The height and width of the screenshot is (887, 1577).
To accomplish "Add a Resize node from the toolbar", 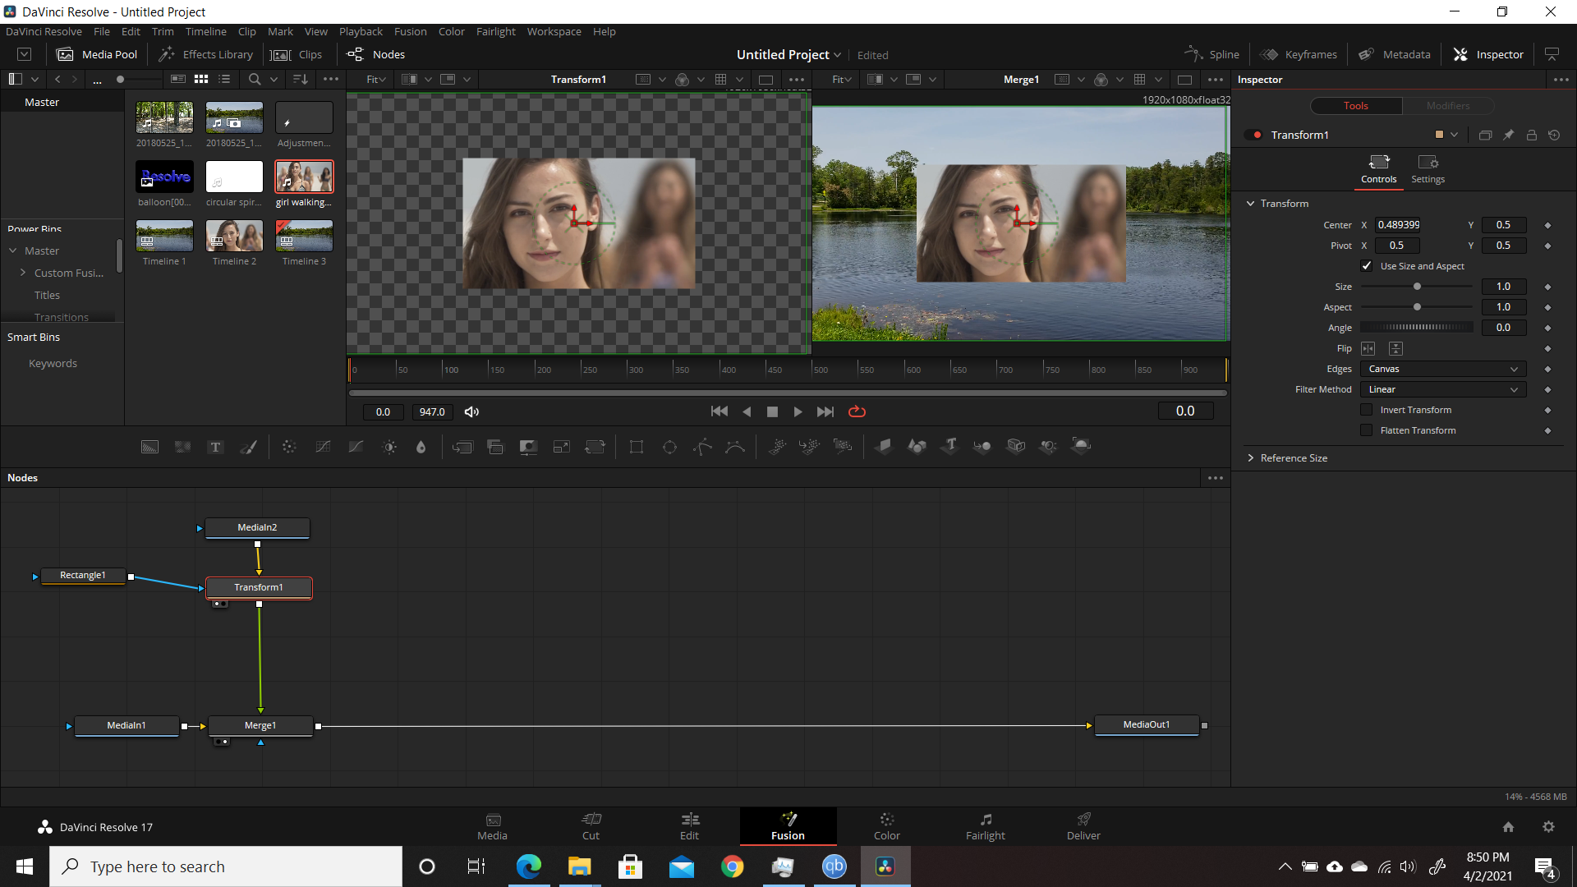I will pyautogui.click(x=562, y=447).
